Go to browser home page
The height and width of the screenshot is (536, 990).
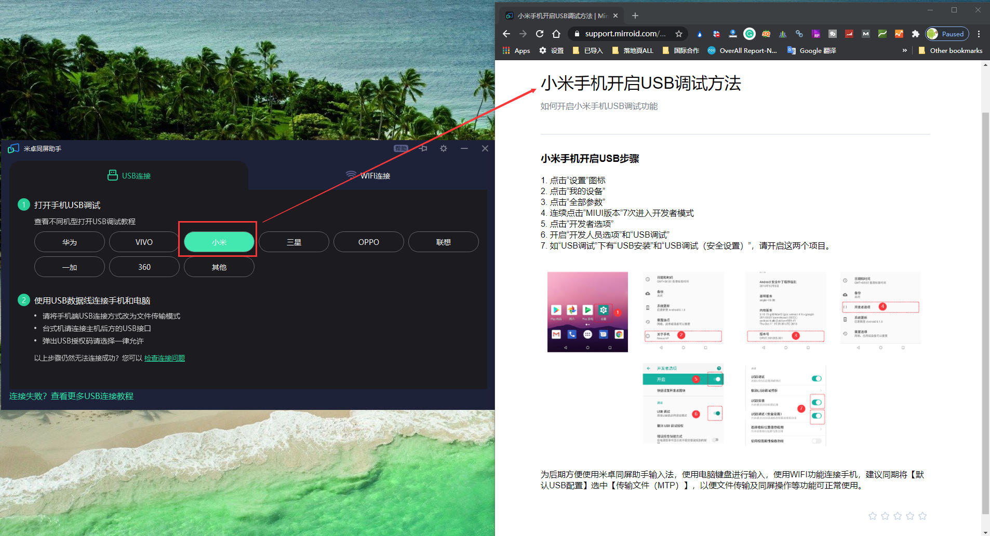556,34
